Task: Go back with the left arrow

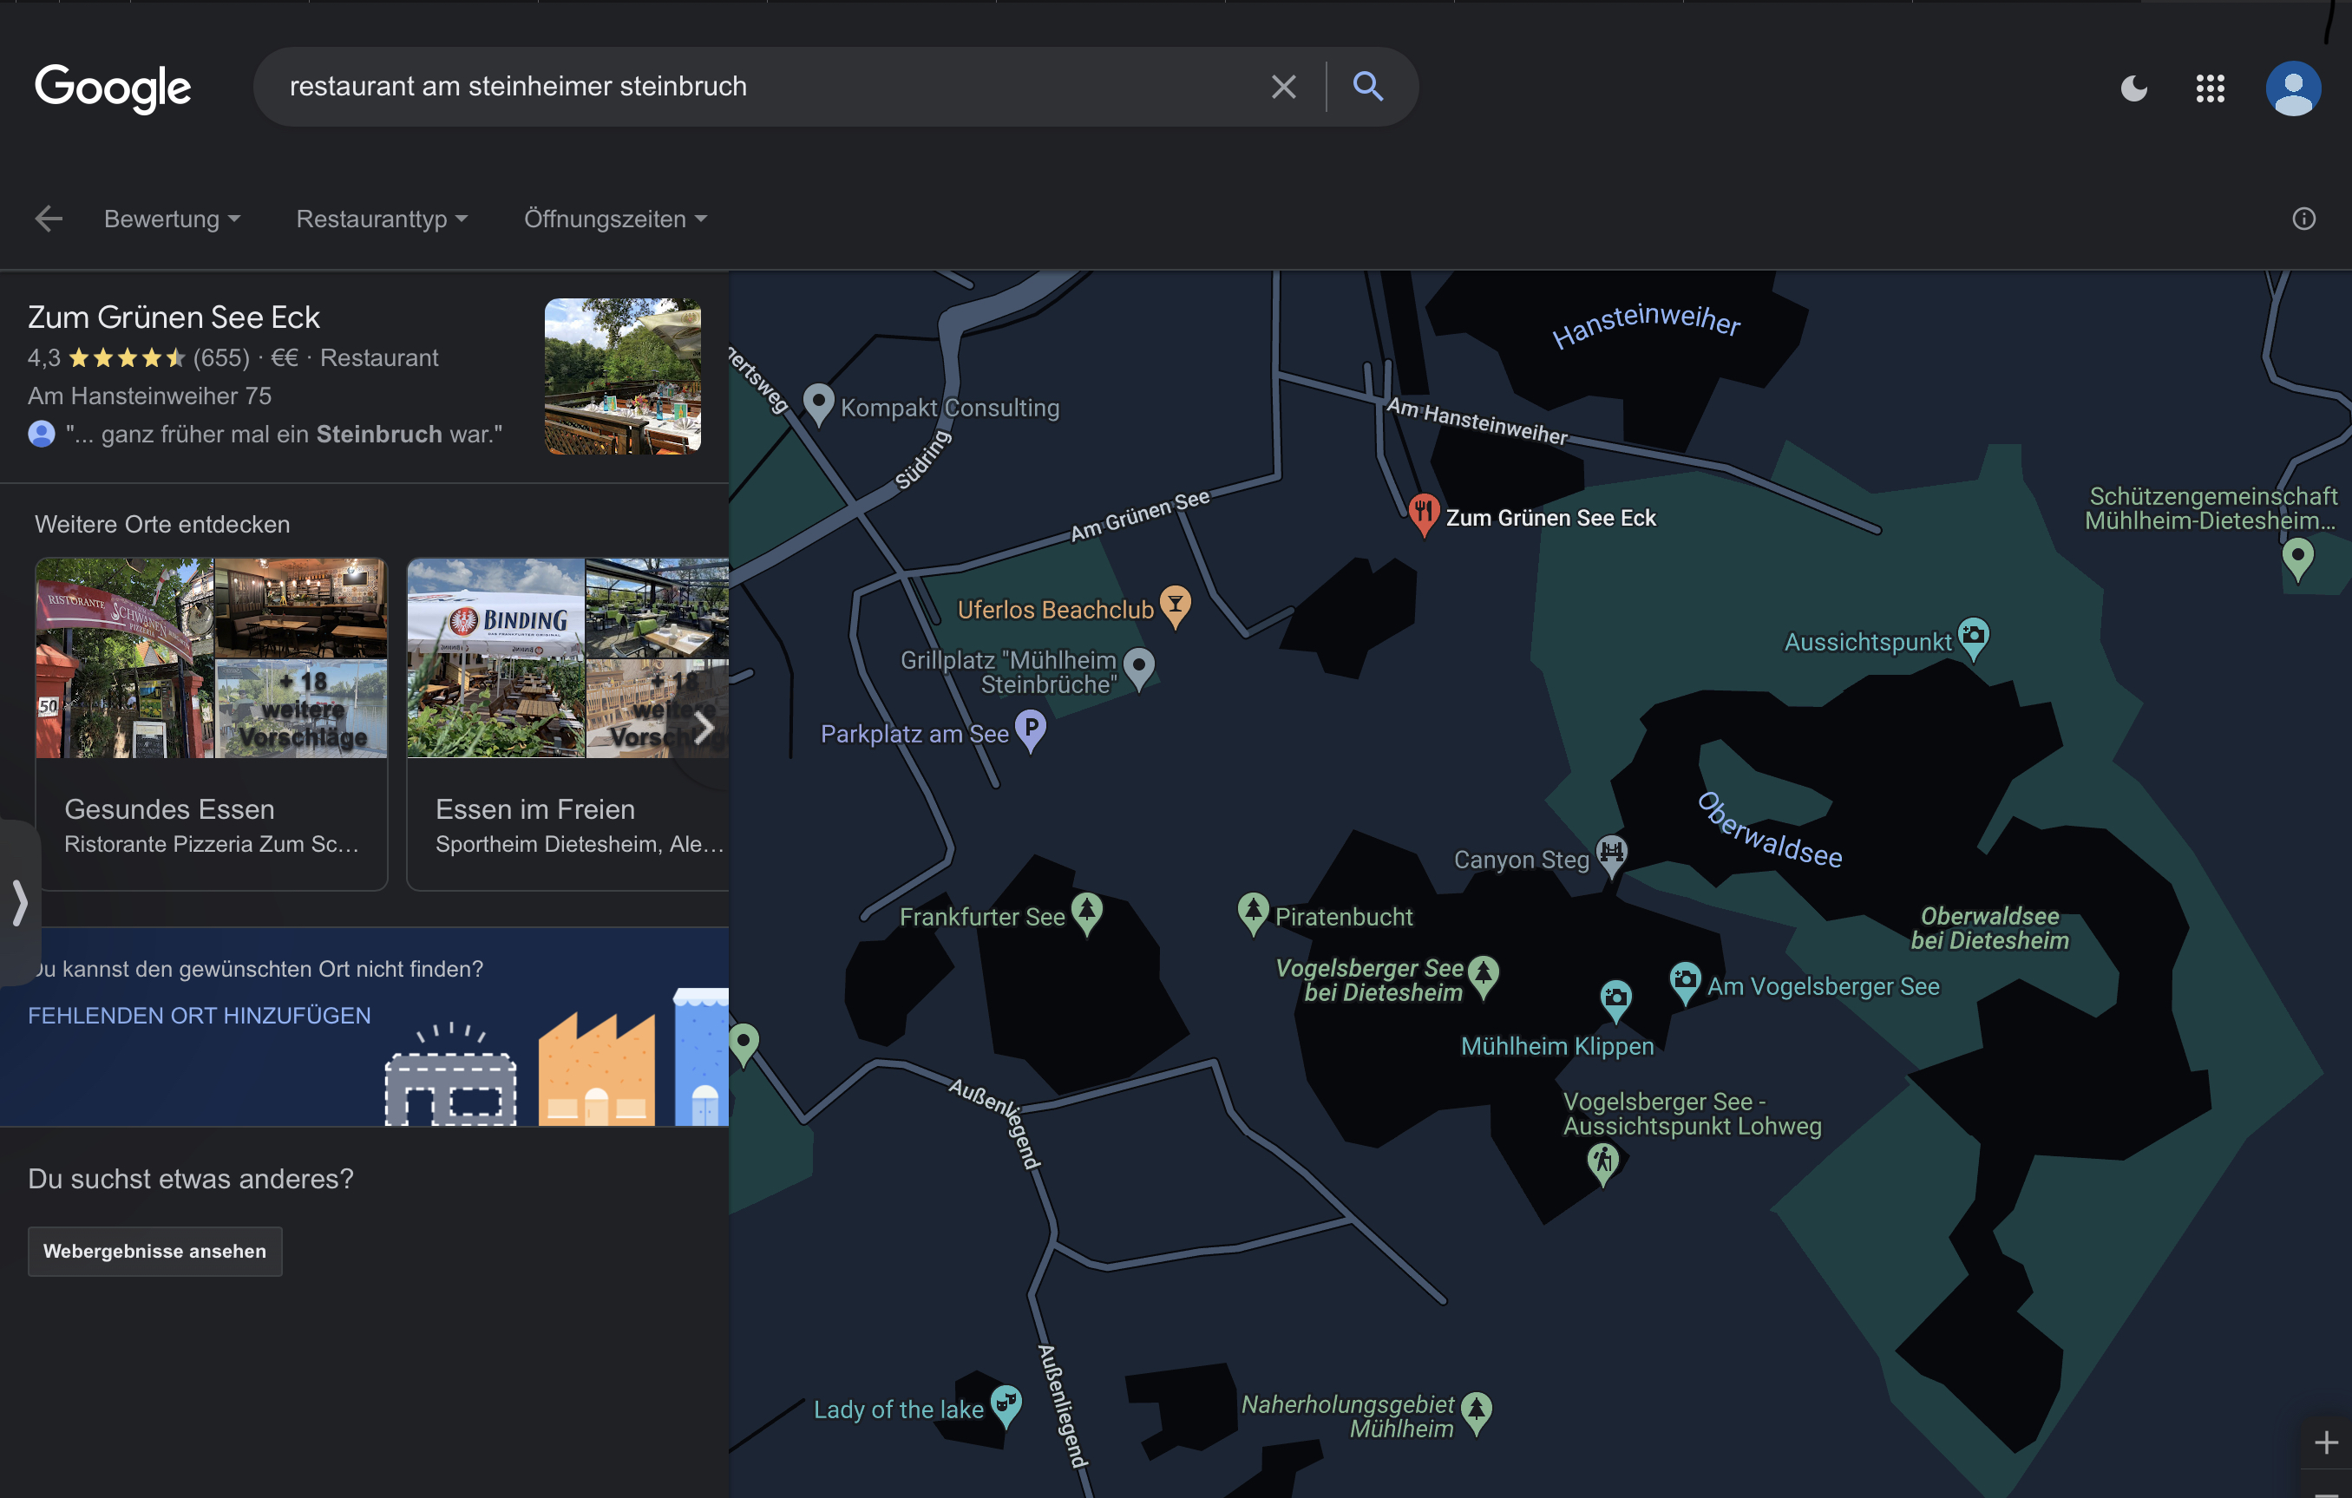Action: [x=48, y=219]
